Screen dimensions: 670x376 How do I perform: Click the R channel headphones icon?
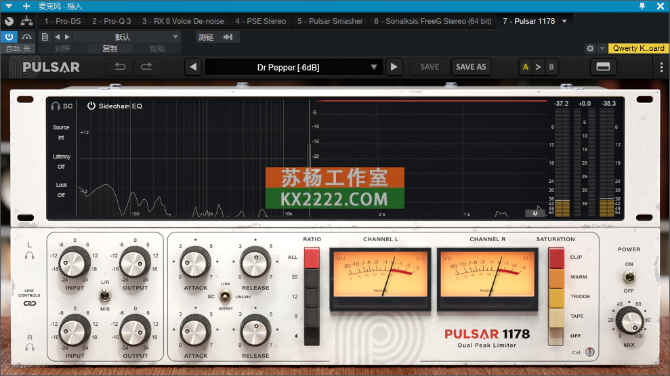point(30,347)
